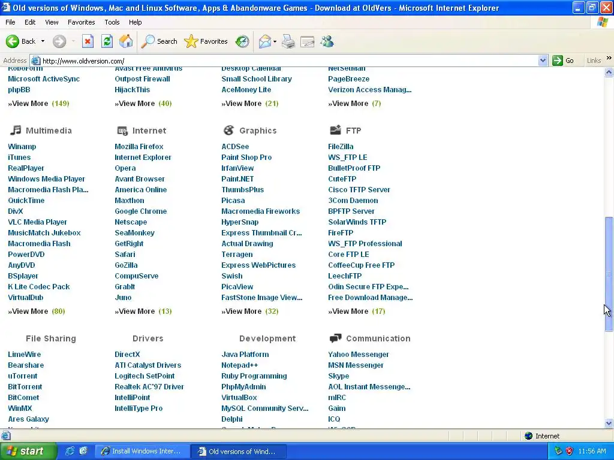The height and width of the screenshot is (460, 614).
Task: Click the scrollbar up arrow
Action: coord(609,72)
